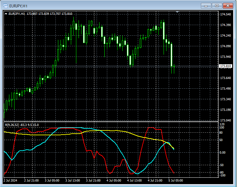This screenshot has width=237, height=187.
Task: Click the indicator scale value -80
Action: click(222, 172)
